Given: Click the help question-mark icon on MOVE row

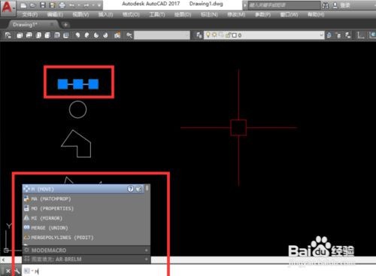Looking at the screenshot, I should click(x=130, y=189).
